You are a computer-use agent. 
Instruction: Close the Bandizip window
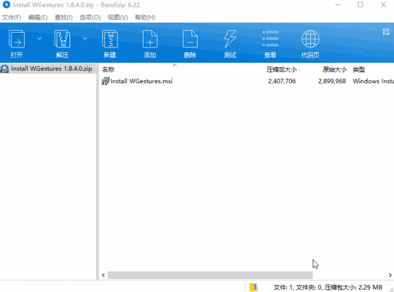tap(384, 4)
